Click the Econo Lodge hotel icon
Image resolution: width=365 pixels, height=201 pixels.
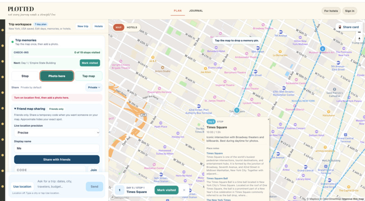click(x=215, y=64)
